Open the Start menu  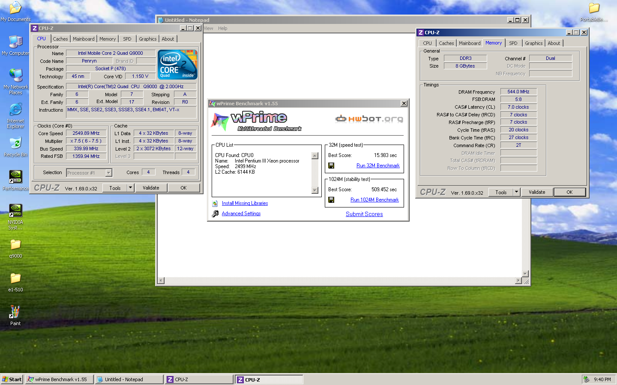pyautogui.click(x=12, y=379)
